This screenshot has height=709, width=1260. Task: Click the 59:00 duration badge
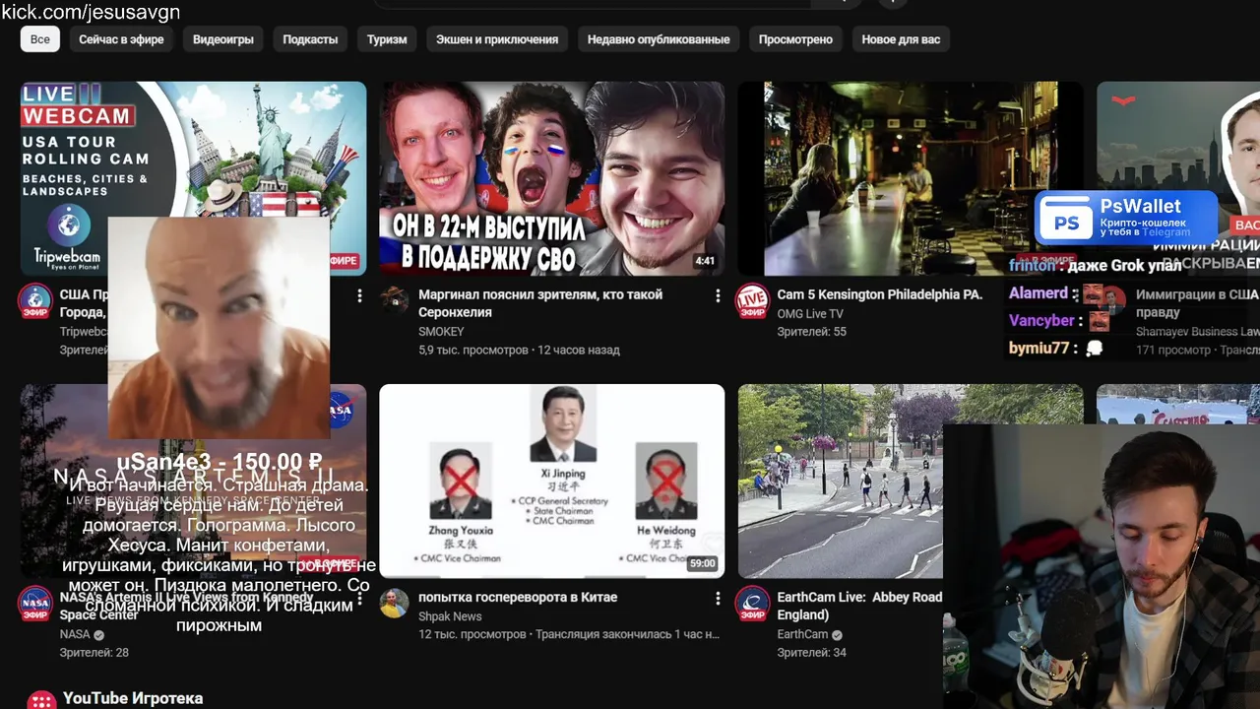702,563
